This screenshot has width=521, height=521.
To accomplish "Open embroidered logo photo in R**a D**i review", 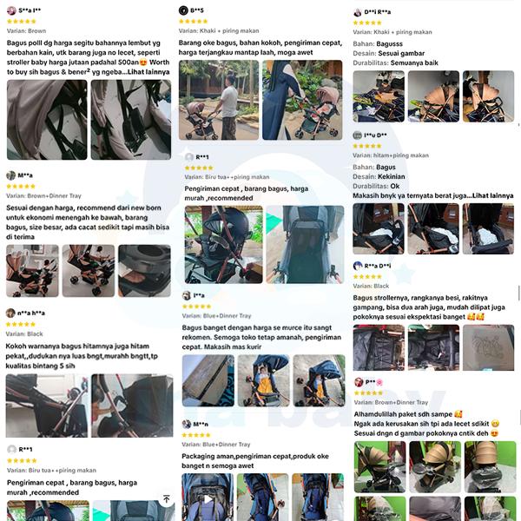I will pyautogui.click(x=488, y=347).
